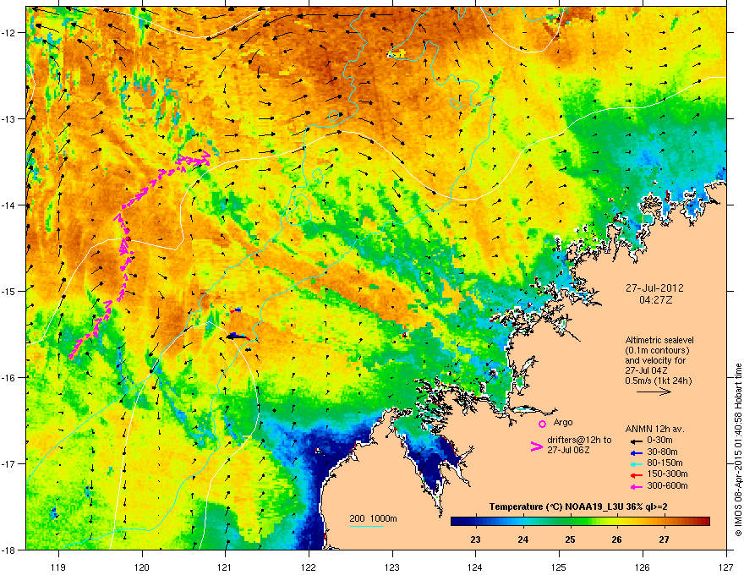This screenshot has height=575, width=744.
Task: Click the red 150-300m legend arrow
Action: pyautogui.click(x=635, y=474)
